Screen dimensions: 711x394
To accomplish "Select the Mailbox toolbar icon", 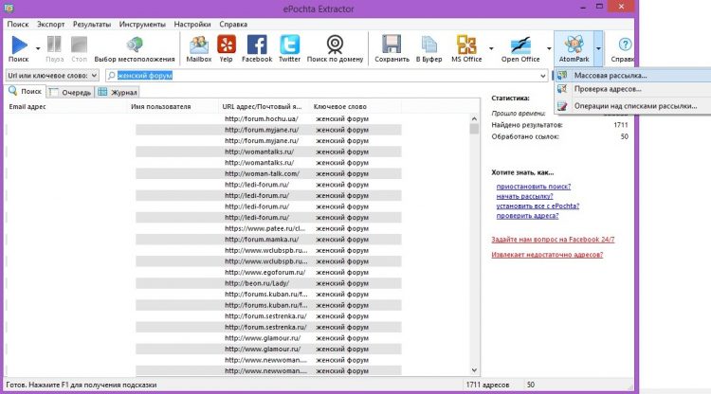I will pyautogui.click(x=199, y=45).
